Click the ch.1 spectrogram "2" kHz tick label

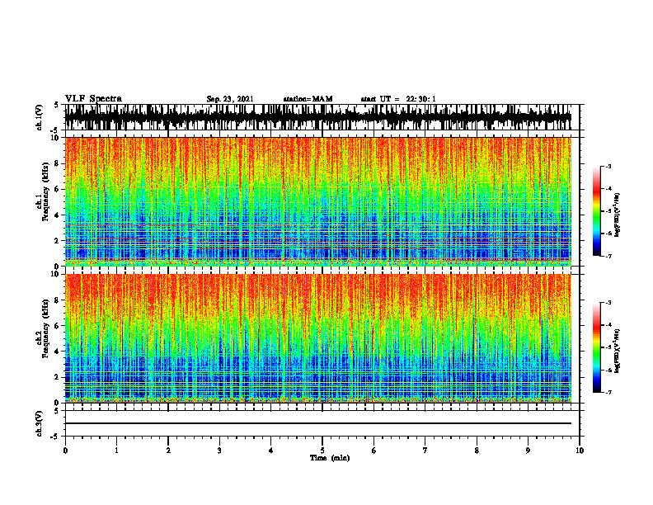(57, 241)
